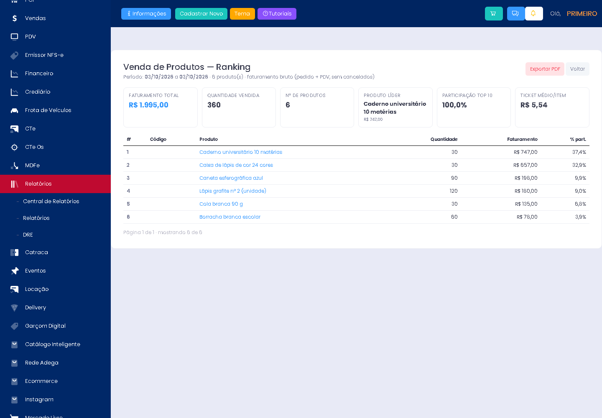Open the chat messages icon button

(x=515, y=13)
